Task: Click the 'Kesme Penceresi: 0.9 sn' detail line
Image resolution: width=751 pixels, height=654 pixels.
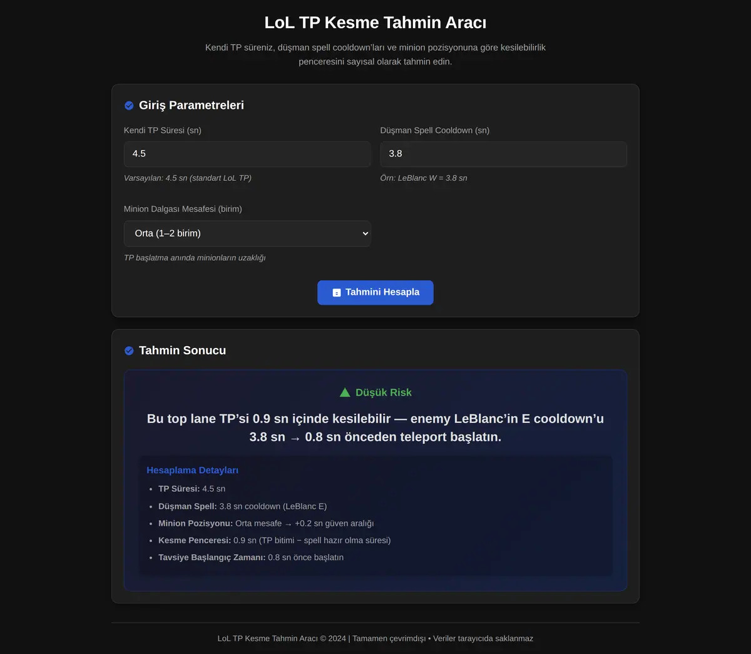Action: coord(275,540)
